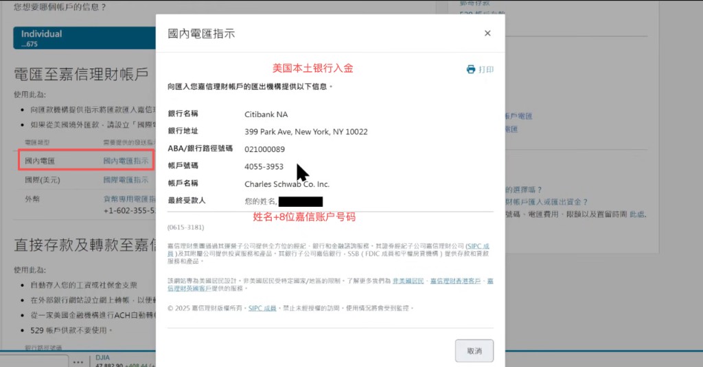Click the 打印 print link
Image resolution: width=703 pixels, height=367 pixels.
tap(486, 69)
